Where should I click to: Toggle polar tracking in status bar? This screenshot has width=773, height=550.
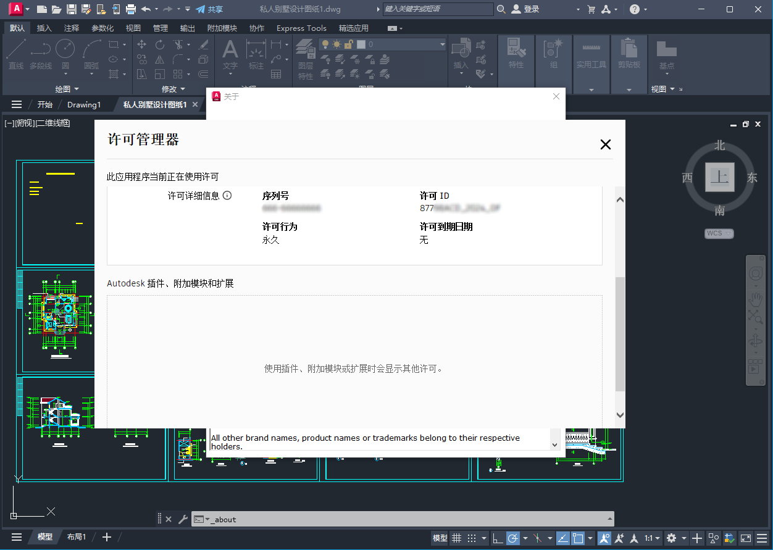click(513, 538)
